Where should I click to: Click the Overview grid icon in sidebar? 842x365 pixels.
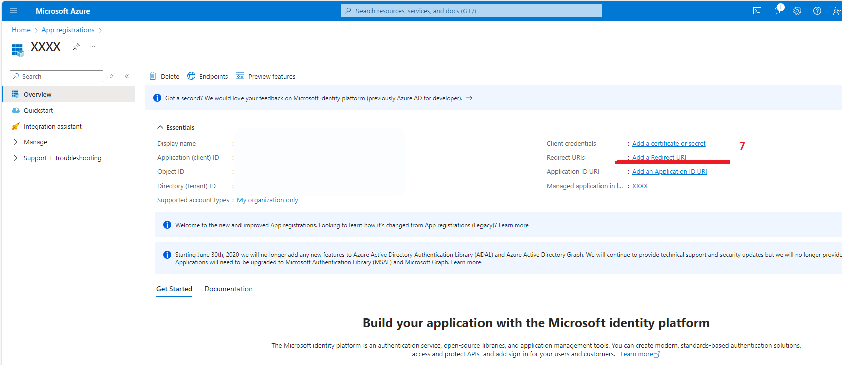pos(15,94)
